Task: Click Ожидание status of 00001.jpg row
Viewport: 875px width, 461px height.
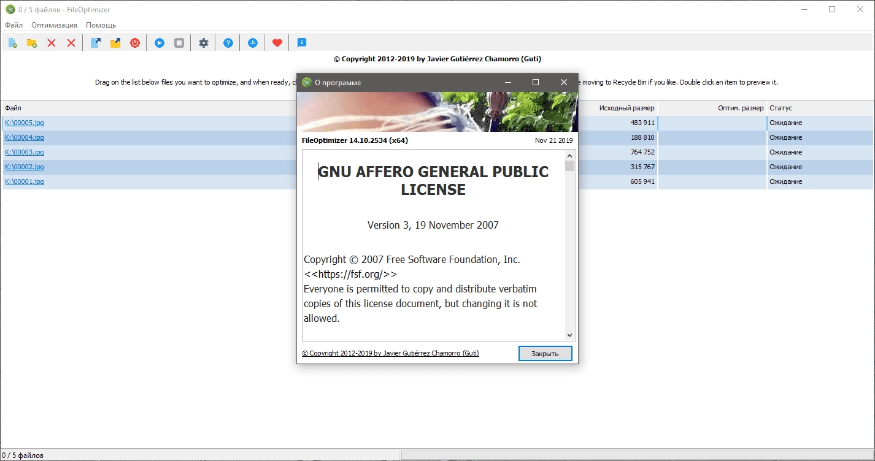Action: click(786, 181)
